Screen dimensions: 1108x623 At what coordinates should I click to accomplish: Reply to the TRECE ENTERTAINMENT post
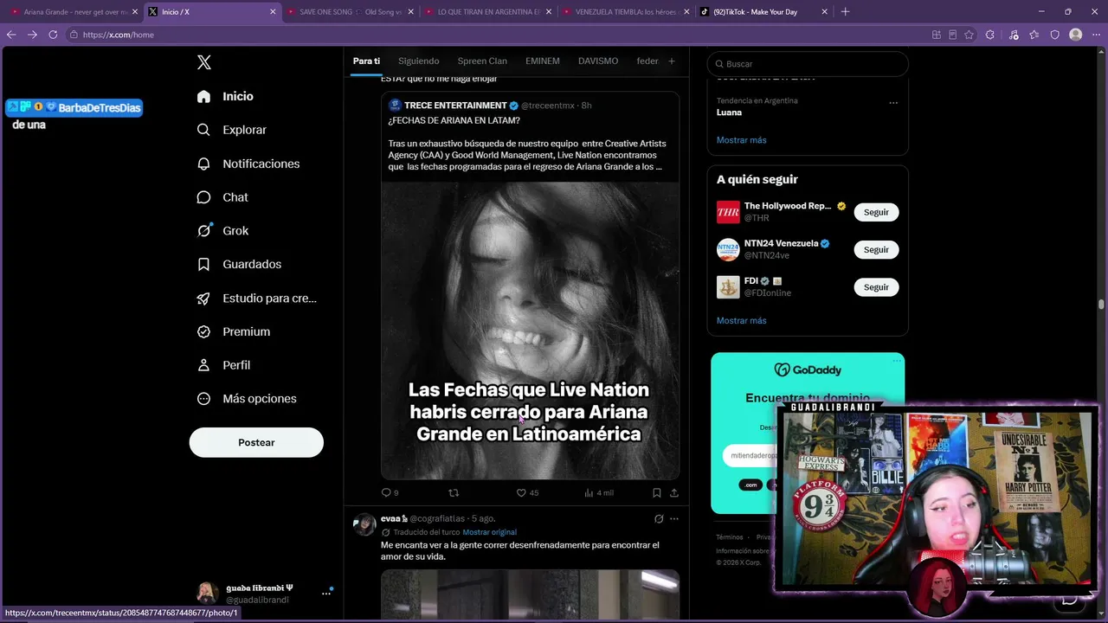(x=390, y=492)
